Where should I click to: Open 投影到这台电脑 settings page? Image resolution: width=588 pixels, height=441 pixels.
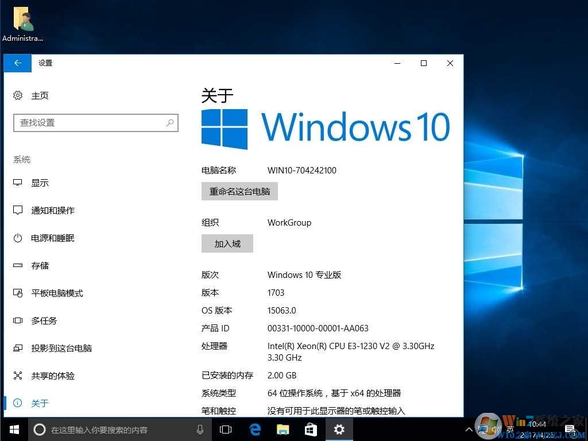pyautogui.click(x=61, y=348)
